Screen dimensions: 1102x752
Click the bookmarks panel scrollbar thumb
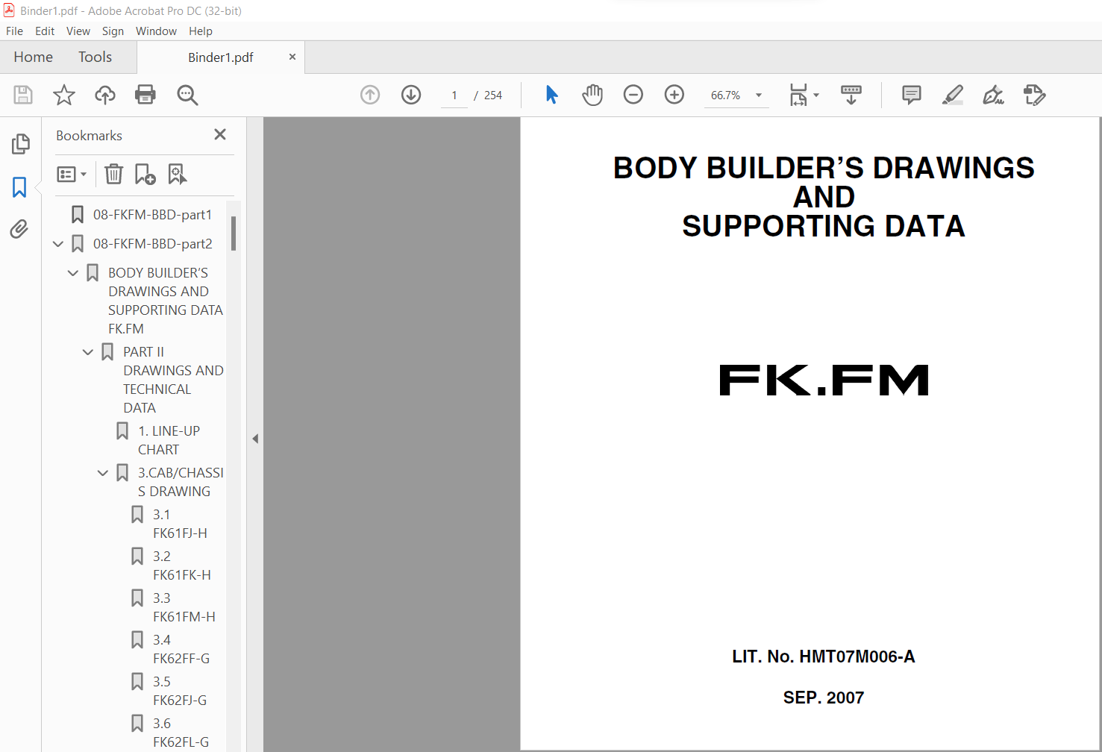[234, 234]
